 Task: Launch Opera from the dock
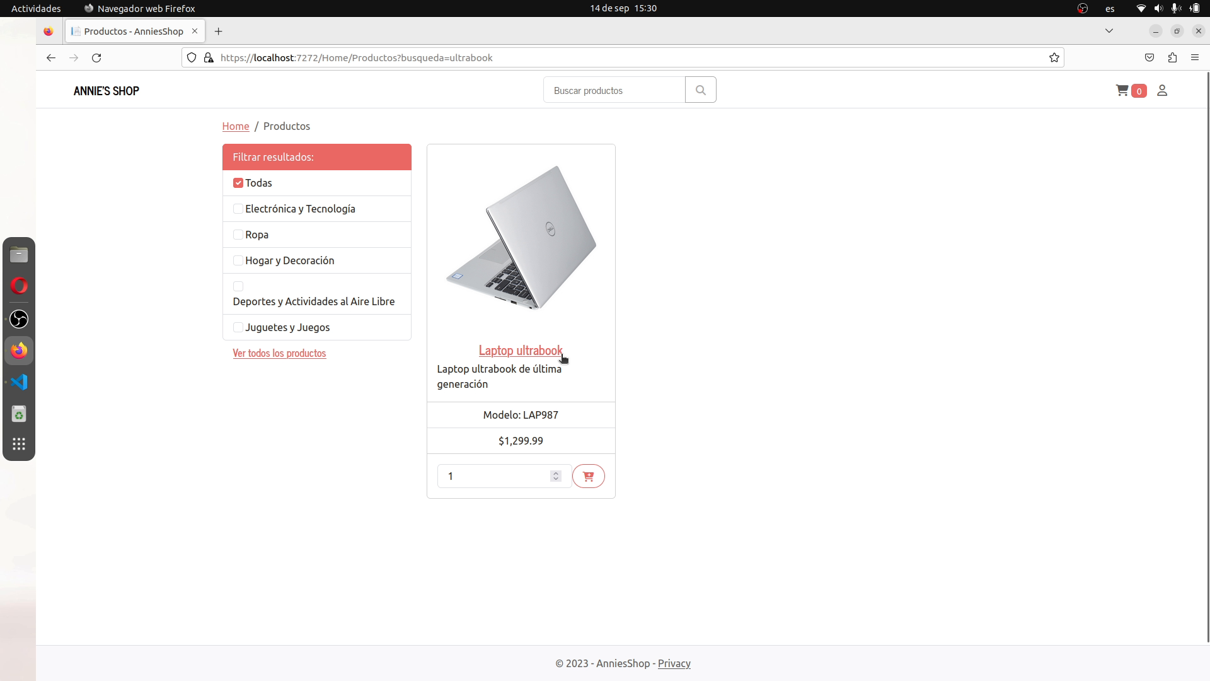coord(19,286)
